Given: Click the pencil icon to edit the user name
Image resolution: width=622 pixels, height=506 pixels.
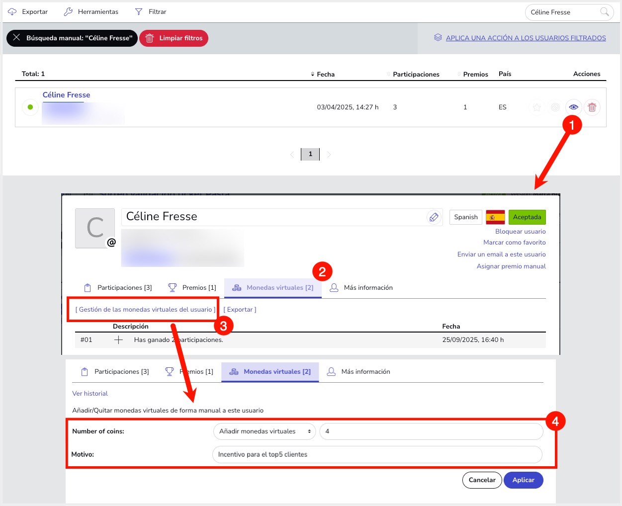Looking at the screenshot, I should [434, 217].
